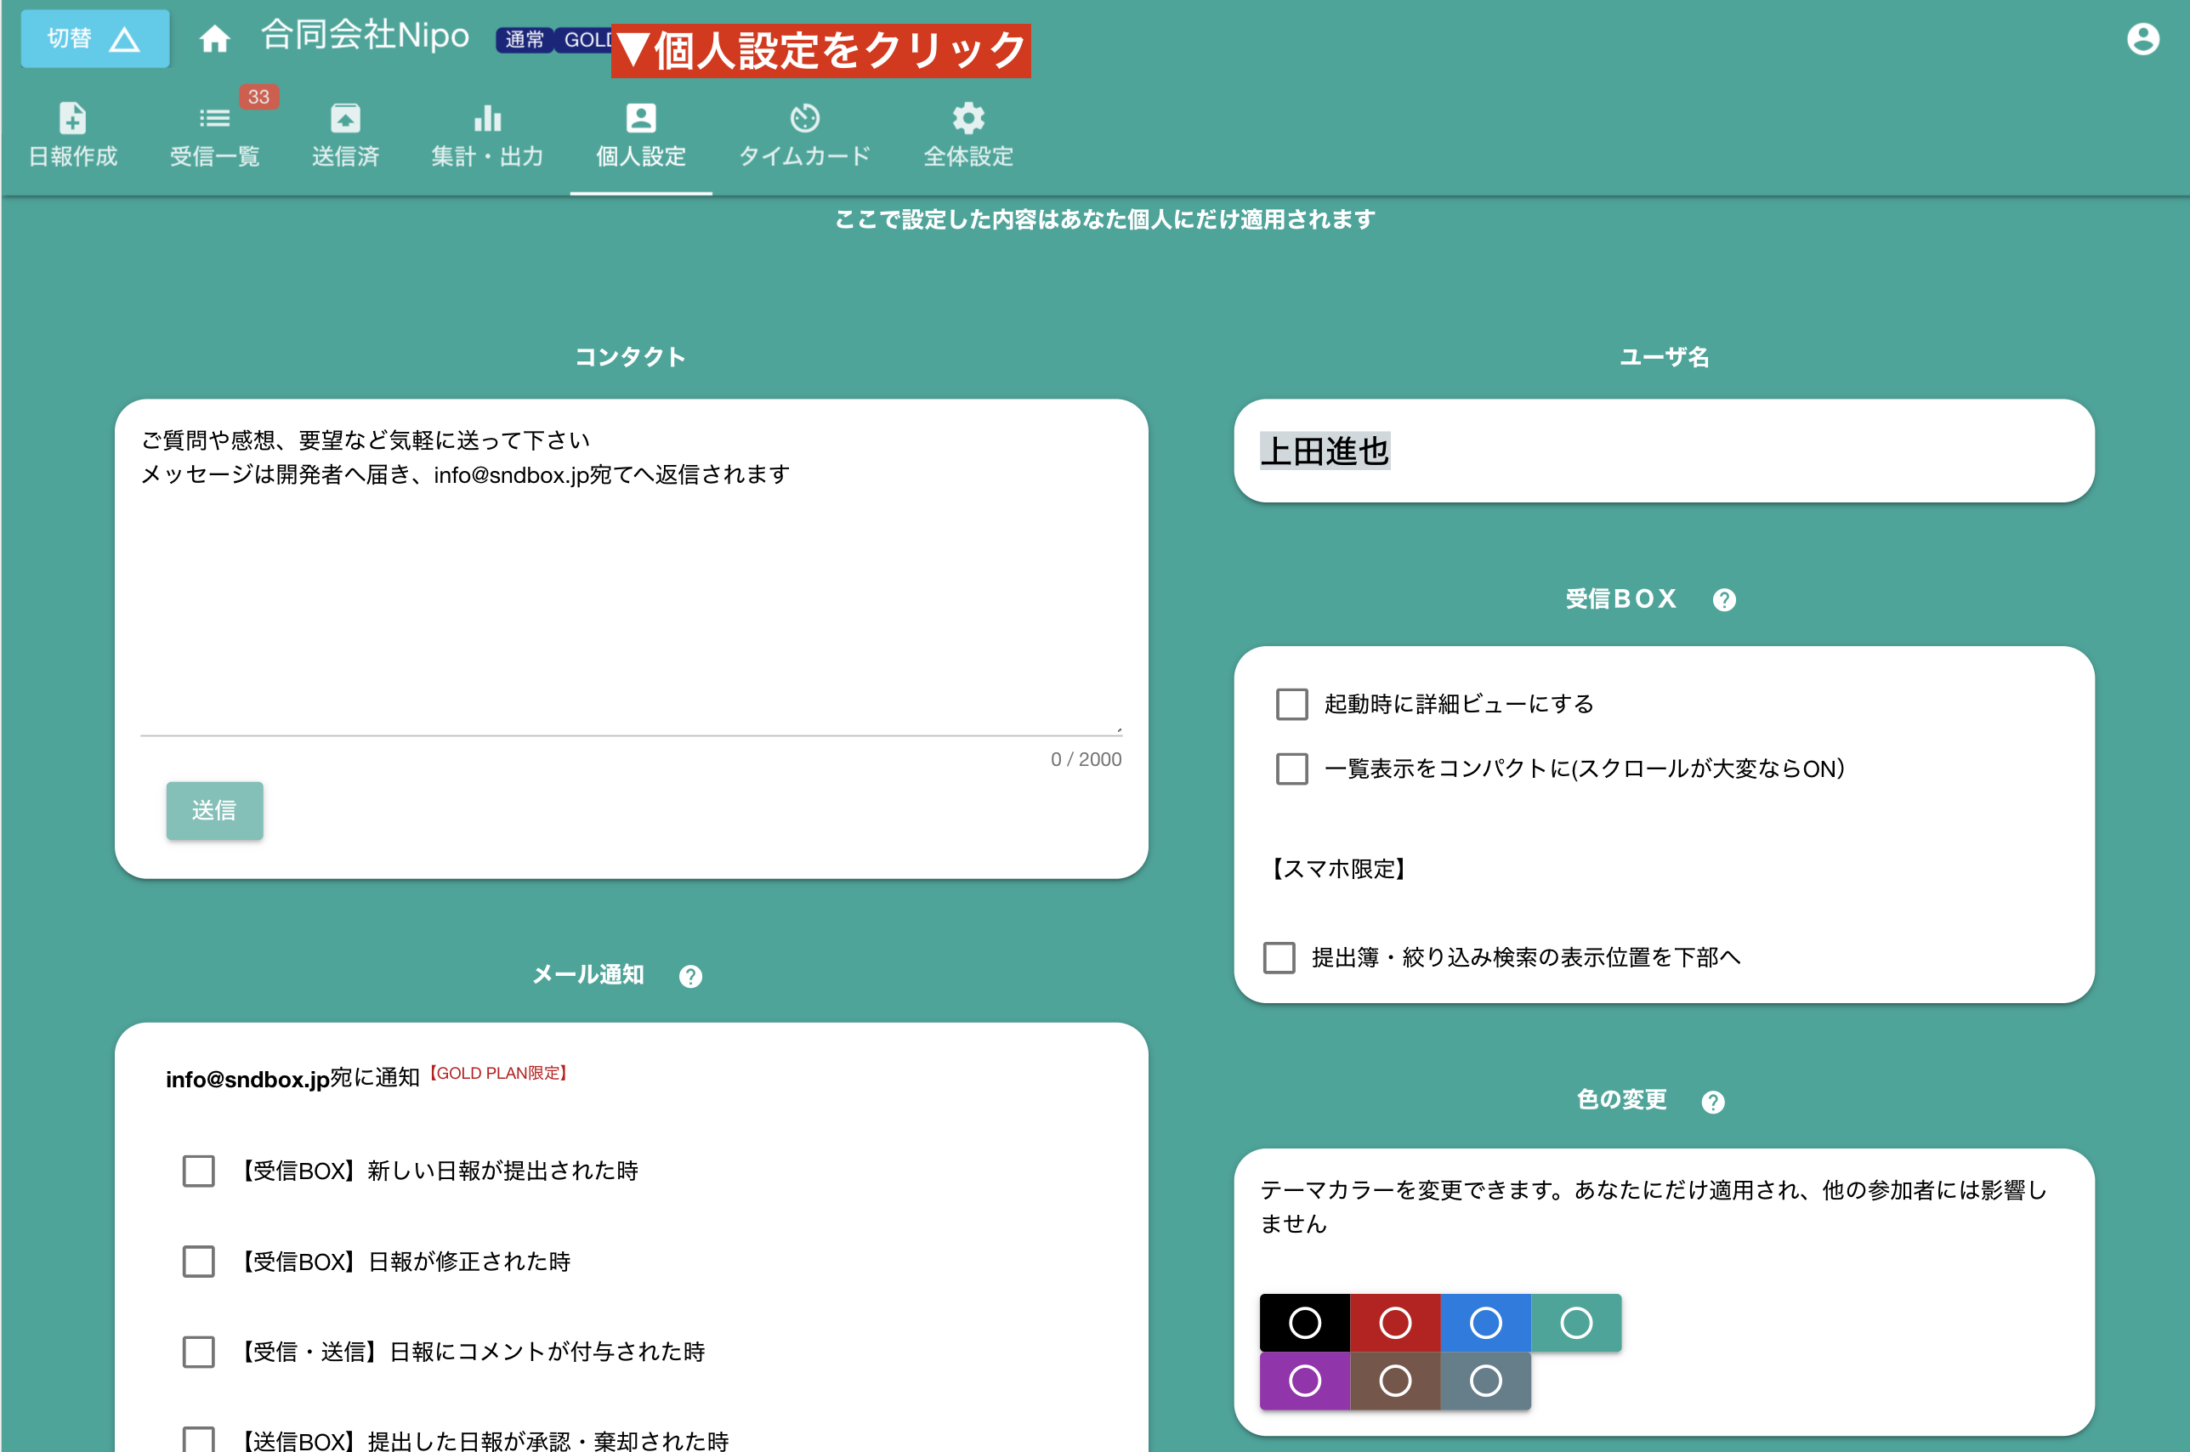Screen dimensions: 2190x1452
Task: Click the 【GOLD PLAN限定】 red label
Action: 497,1073
